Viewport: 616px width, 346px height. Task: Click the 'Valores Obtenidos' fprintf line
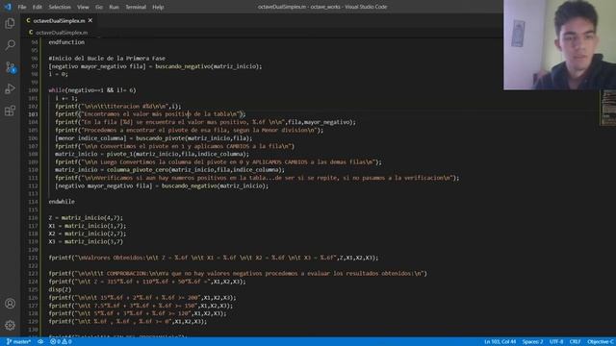214,258
